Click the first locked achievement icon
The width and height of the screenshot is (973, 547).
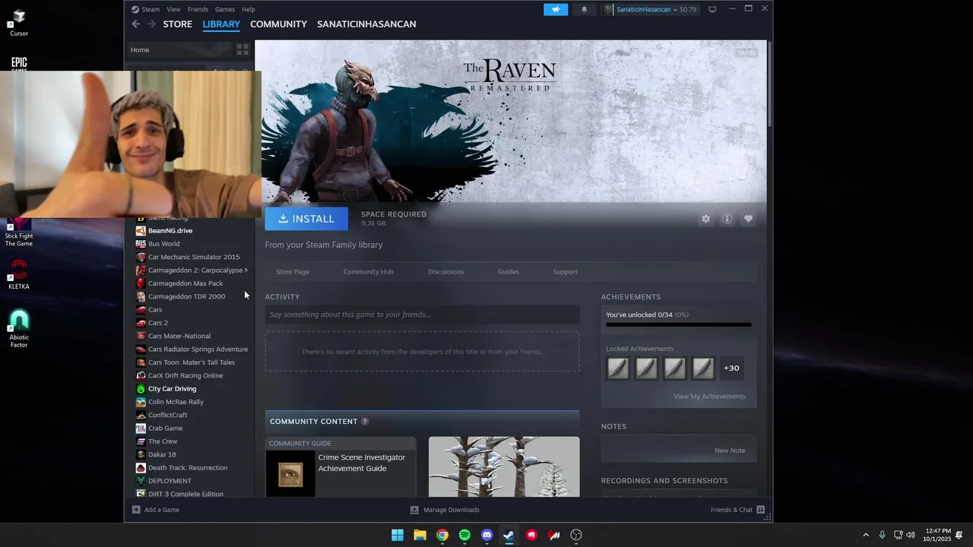click(618, 368)
